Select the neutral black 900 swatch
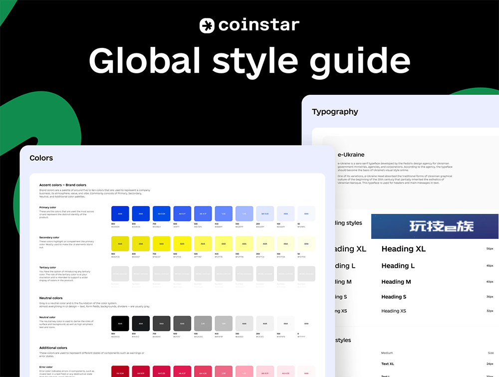 coord(120,323)
